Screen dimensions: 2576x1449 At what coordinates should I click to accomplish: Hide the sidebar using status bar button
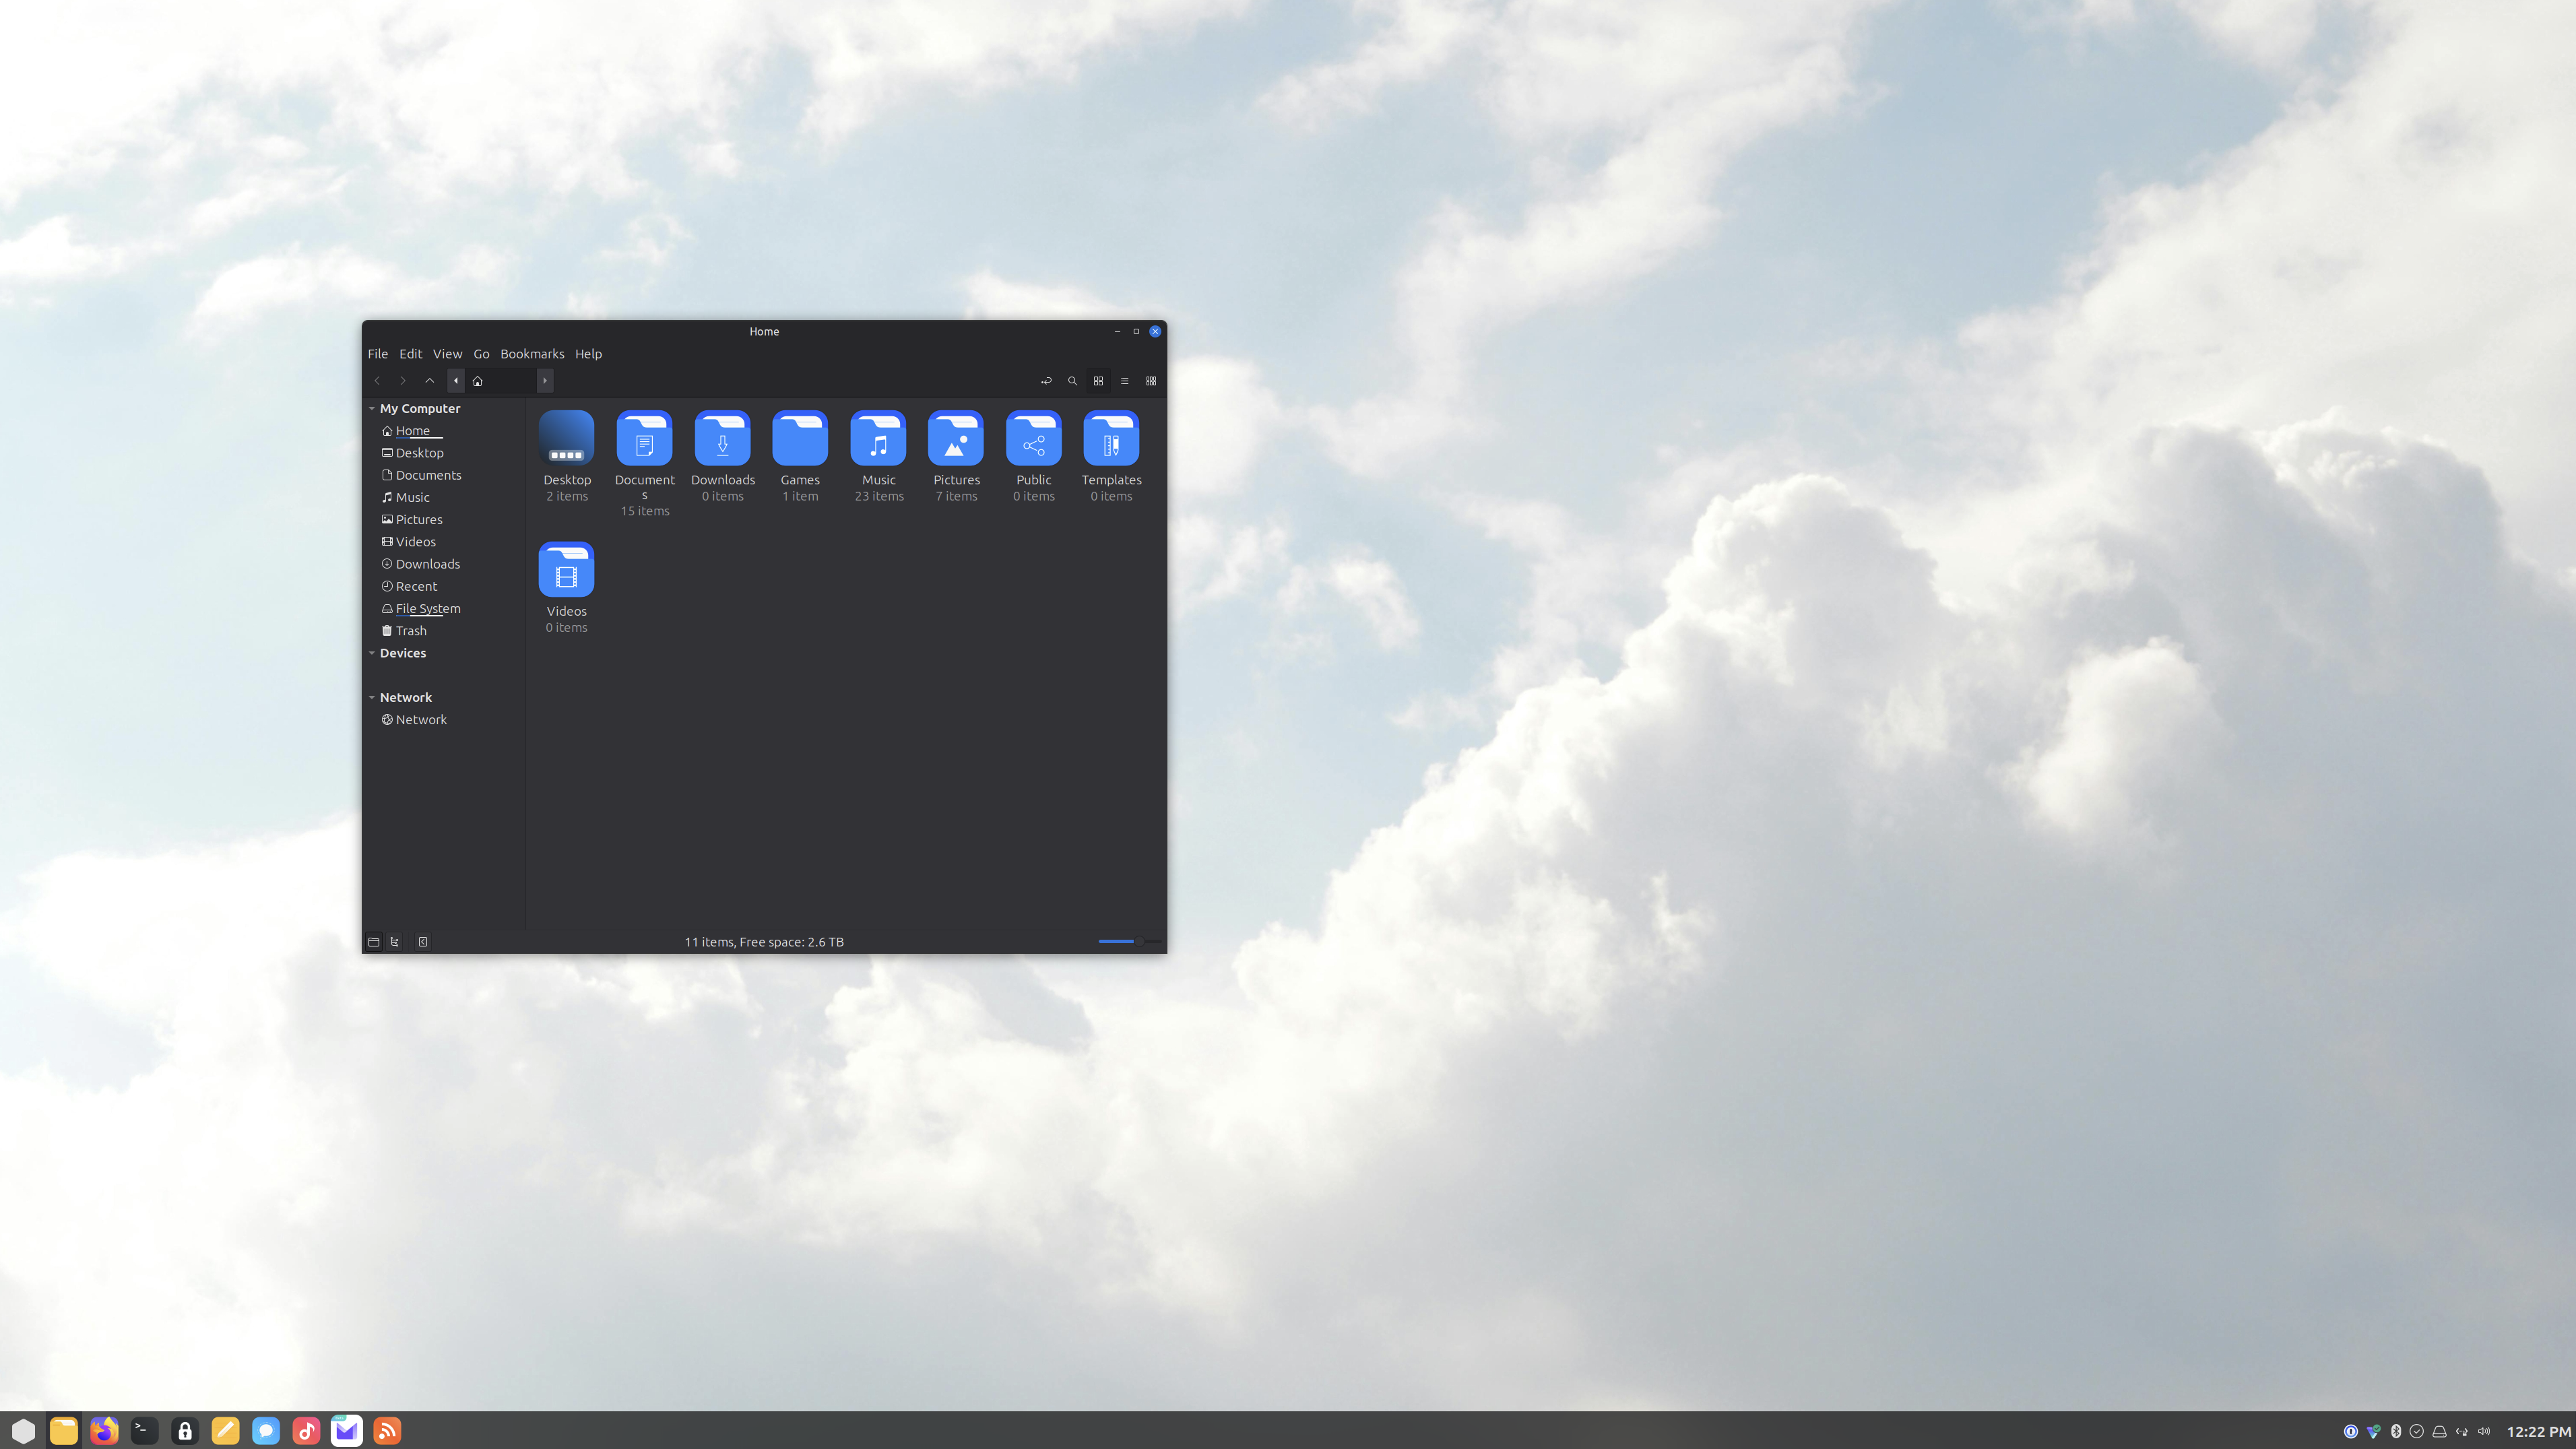[423, 942]
